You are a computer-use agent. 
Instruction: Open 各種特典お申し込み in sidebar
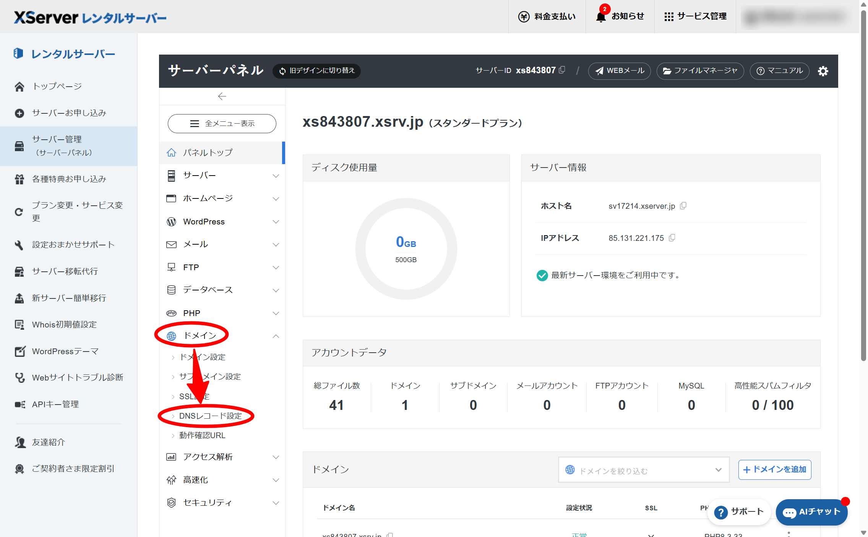pyautogui.click(x=69, y=179)
